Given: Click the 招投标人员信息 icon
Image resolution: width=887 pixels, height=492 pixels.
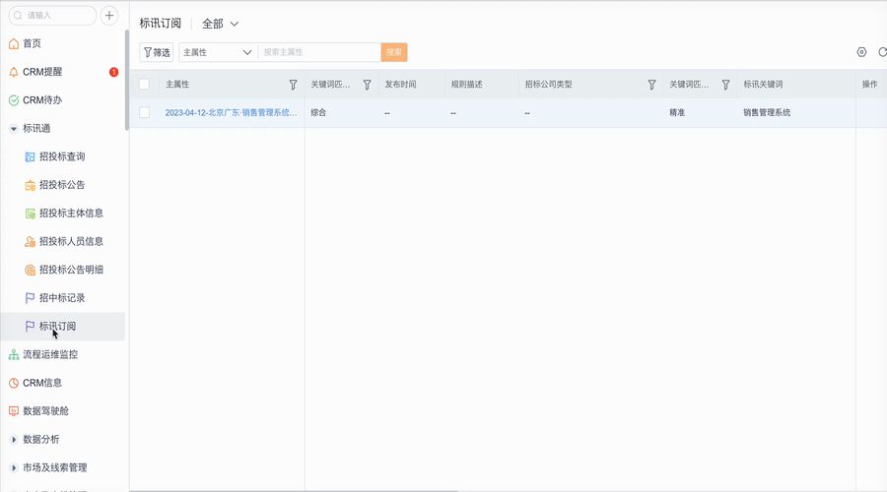Looking at the screenshot, I should pyautogui.click(x=30, y=241).
